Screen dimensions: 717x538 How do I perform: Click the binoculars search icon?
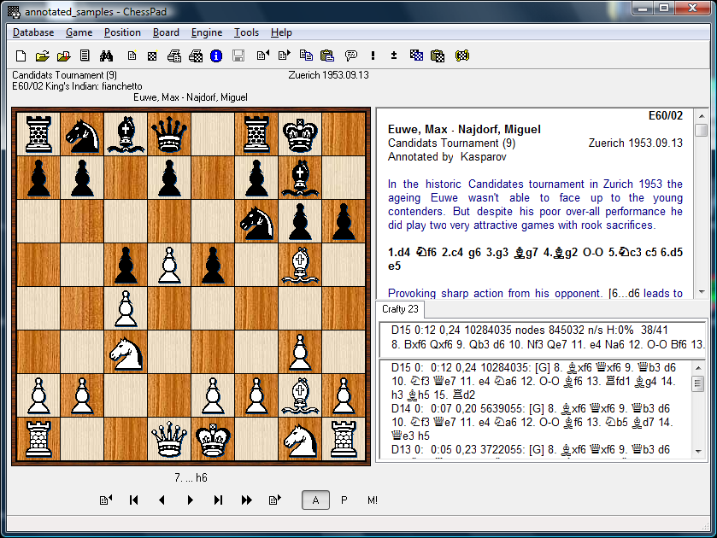pos(107,56)
